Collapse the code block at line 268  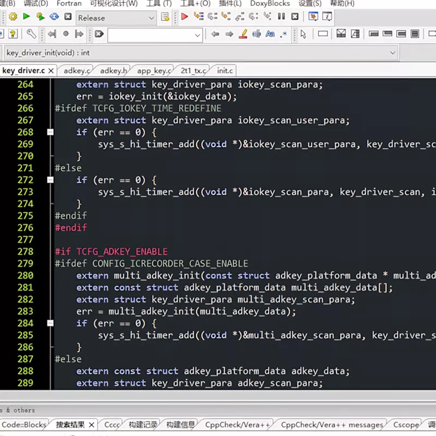pos(50,132)
